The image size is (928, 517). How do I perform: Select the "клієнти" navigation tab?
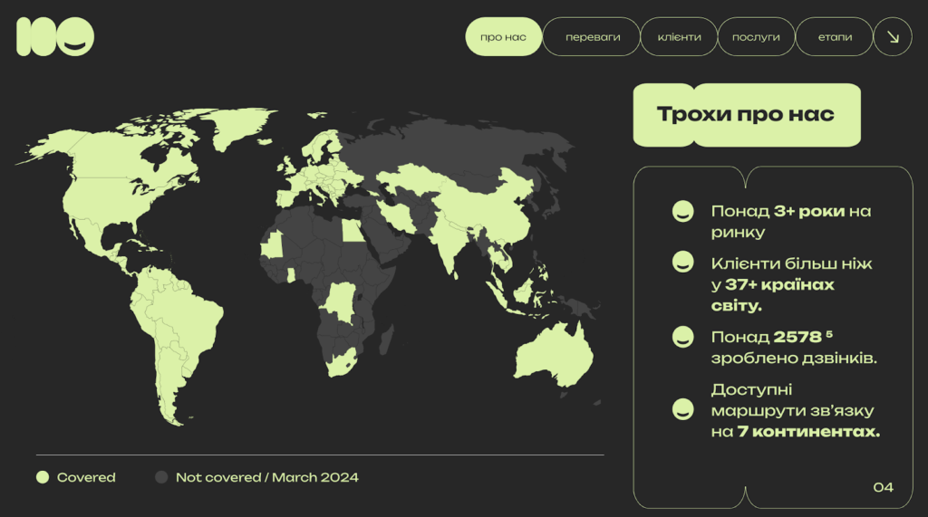[679, 37]
